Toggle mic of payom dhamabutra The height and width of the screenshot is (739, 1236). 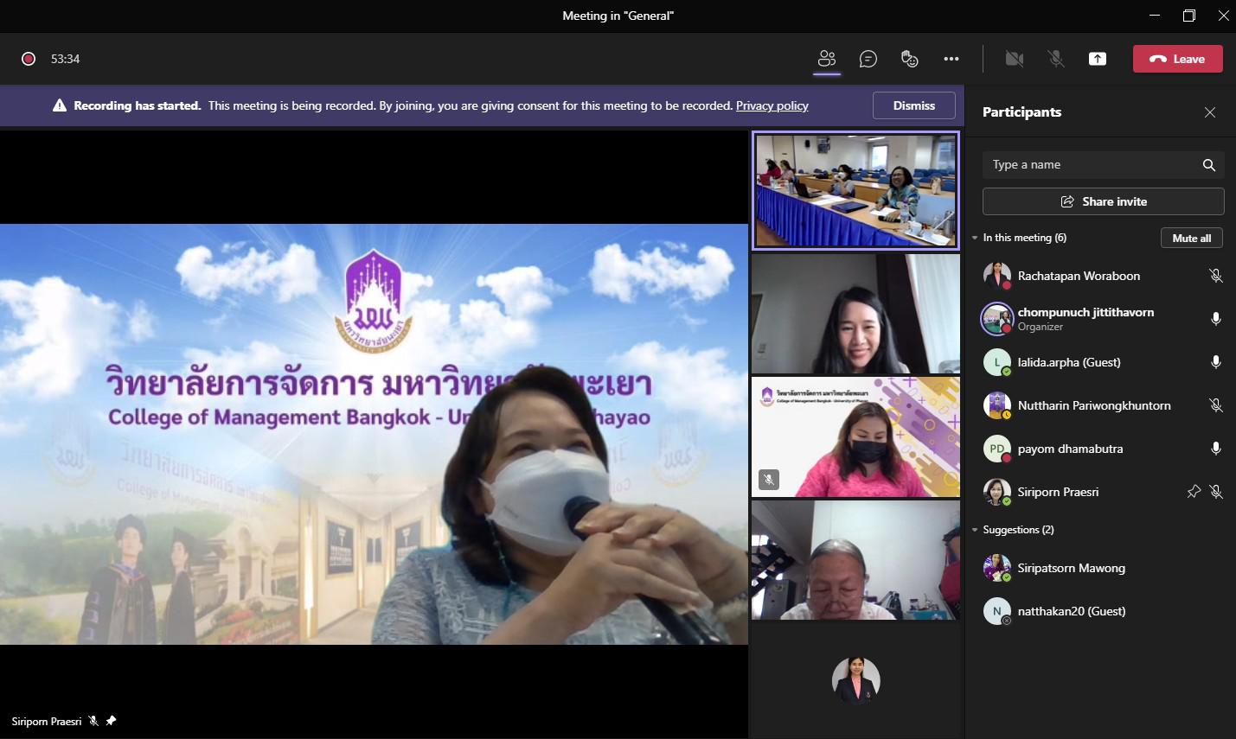click(x=1215, y=449)
